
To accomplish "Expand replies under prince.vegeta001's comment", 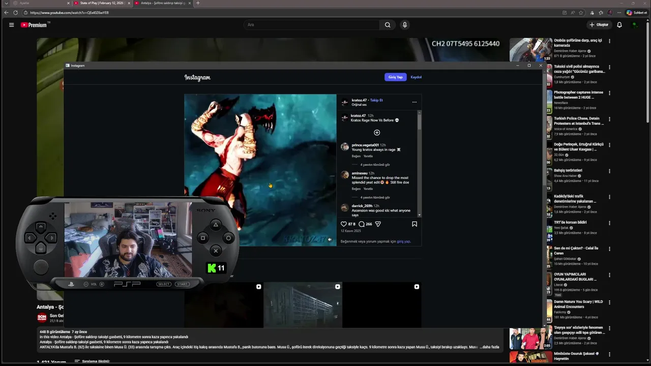I will pyautogui.click(x=375, y=165).
